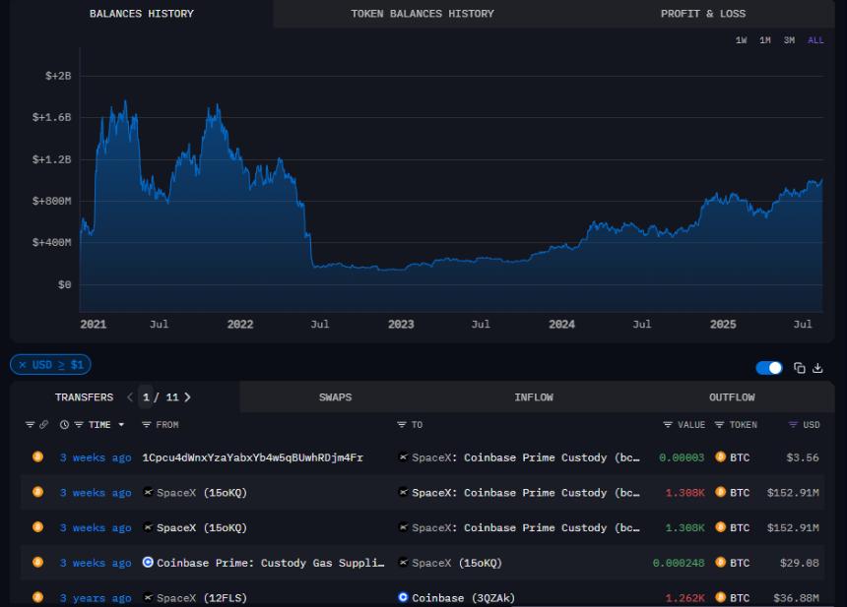
Task: Open the Profit & Loss tab
Action: point(703,14)
